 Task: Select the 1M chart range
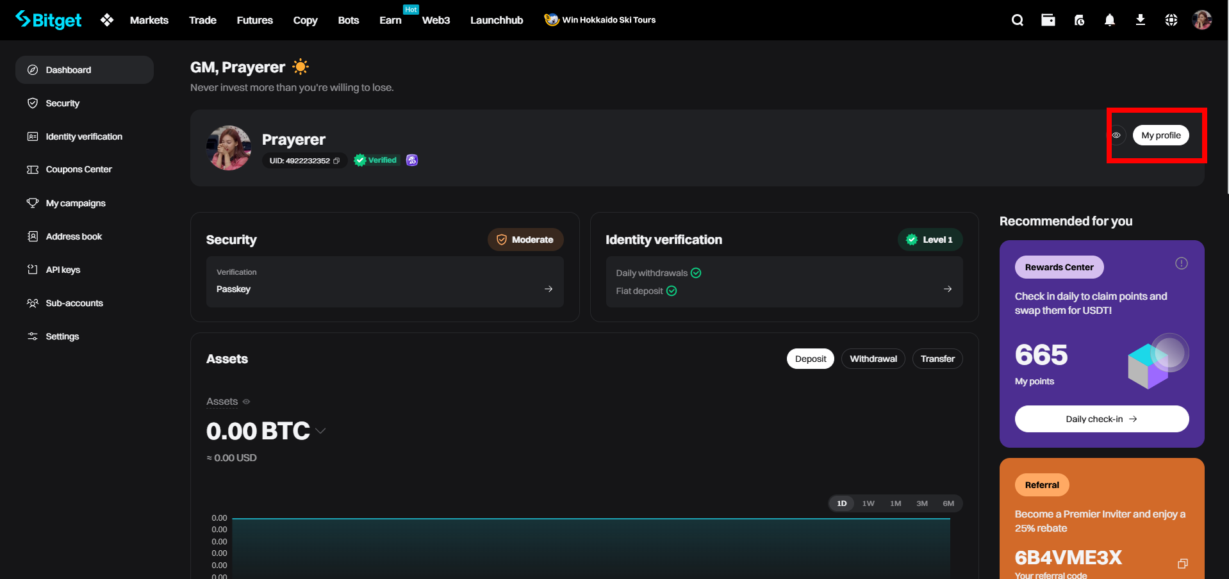[895, 503]
